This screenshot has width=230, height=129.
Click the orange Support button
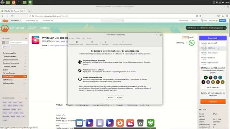213,101
